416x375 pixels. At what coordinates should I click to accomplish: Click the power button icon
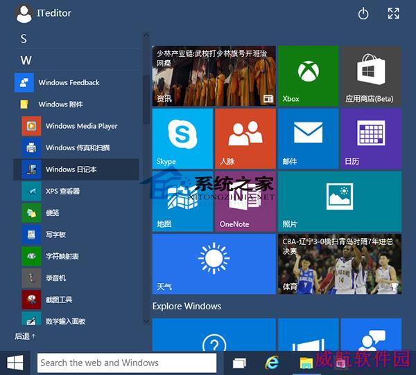(x=363, y=14)
